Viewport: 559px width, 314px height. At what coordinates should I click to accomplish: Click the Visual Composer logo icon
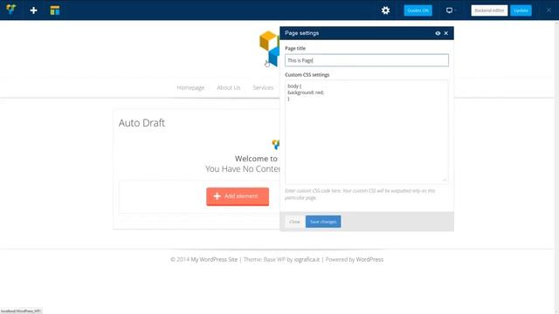11,10
